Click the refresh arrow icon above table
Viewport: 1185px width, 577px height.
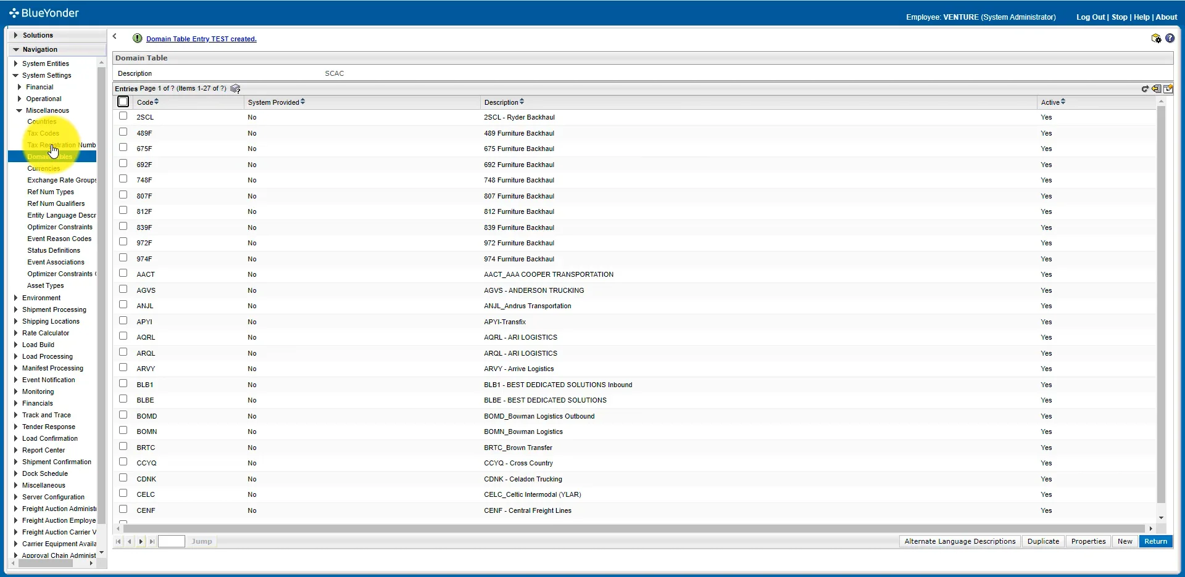point(1145,89)
